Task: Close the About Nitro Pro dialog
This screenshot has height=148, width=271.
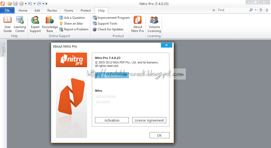Action: click(166, 45)
